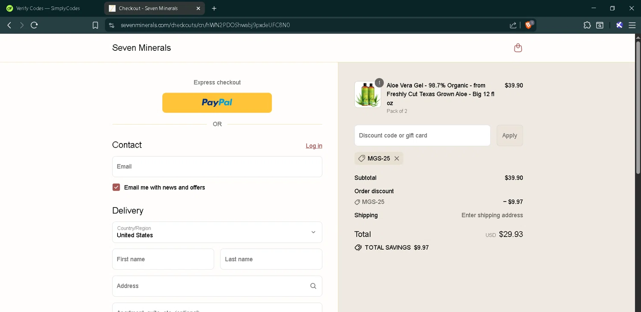Click the − $9.97 discount value
Screen dimensions: 641x312
pos(513,202)
